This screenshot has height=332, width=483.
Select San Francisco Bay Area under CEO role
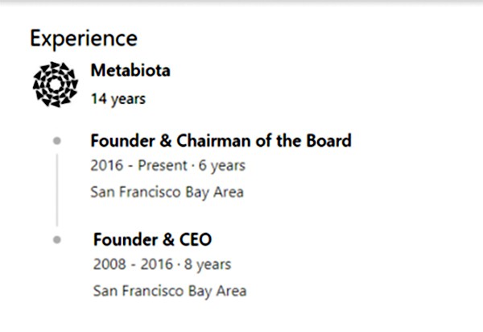pyautogui.click(x=170, y=291)
